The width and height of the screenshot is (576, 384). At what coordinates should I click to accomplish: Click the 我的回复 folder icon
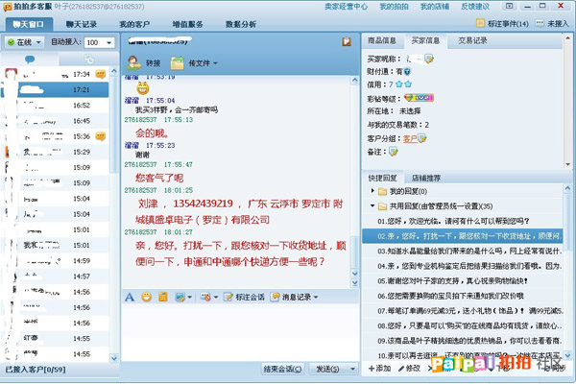coord(382,191)
